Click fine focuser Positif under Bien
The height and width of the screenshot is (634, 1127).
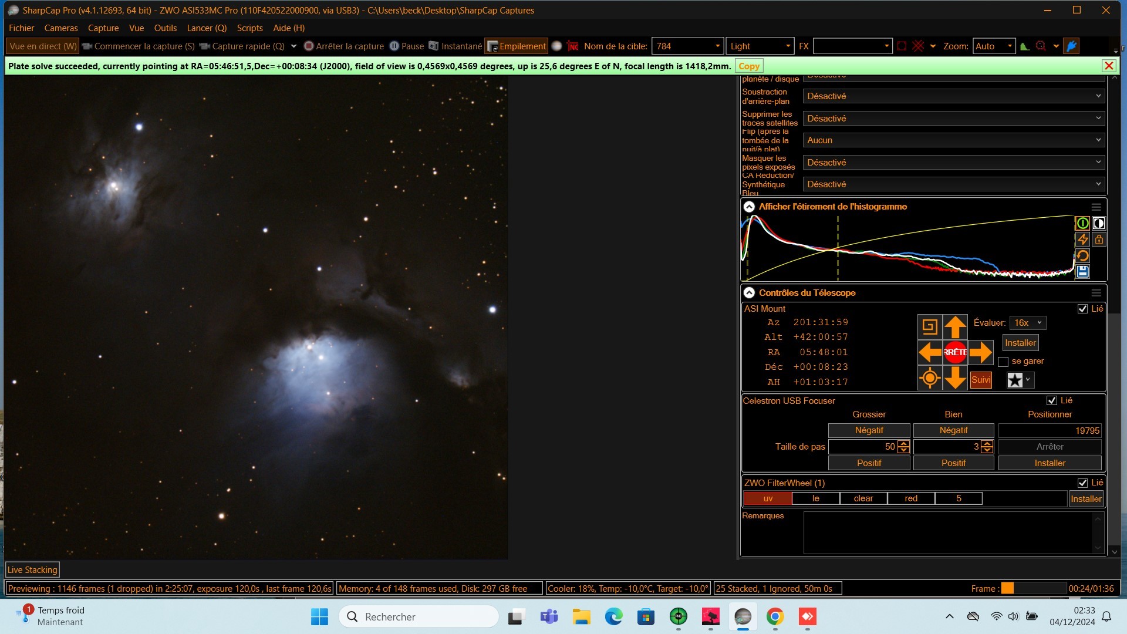[x=953, y=463]
